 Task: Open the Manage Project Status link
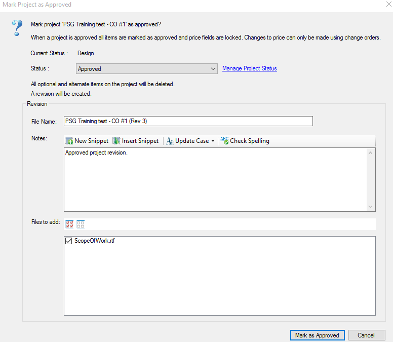pyautogui.click(x=250, y=68)
